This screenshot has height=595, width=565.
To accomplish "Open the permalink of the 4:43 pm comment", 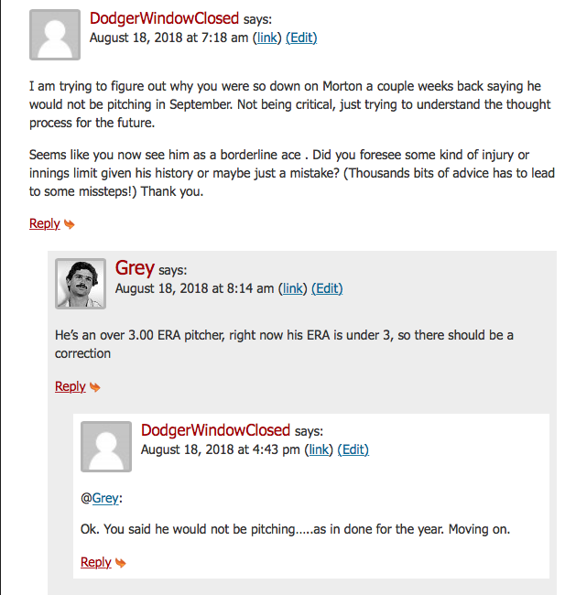I will coord(319,449).
